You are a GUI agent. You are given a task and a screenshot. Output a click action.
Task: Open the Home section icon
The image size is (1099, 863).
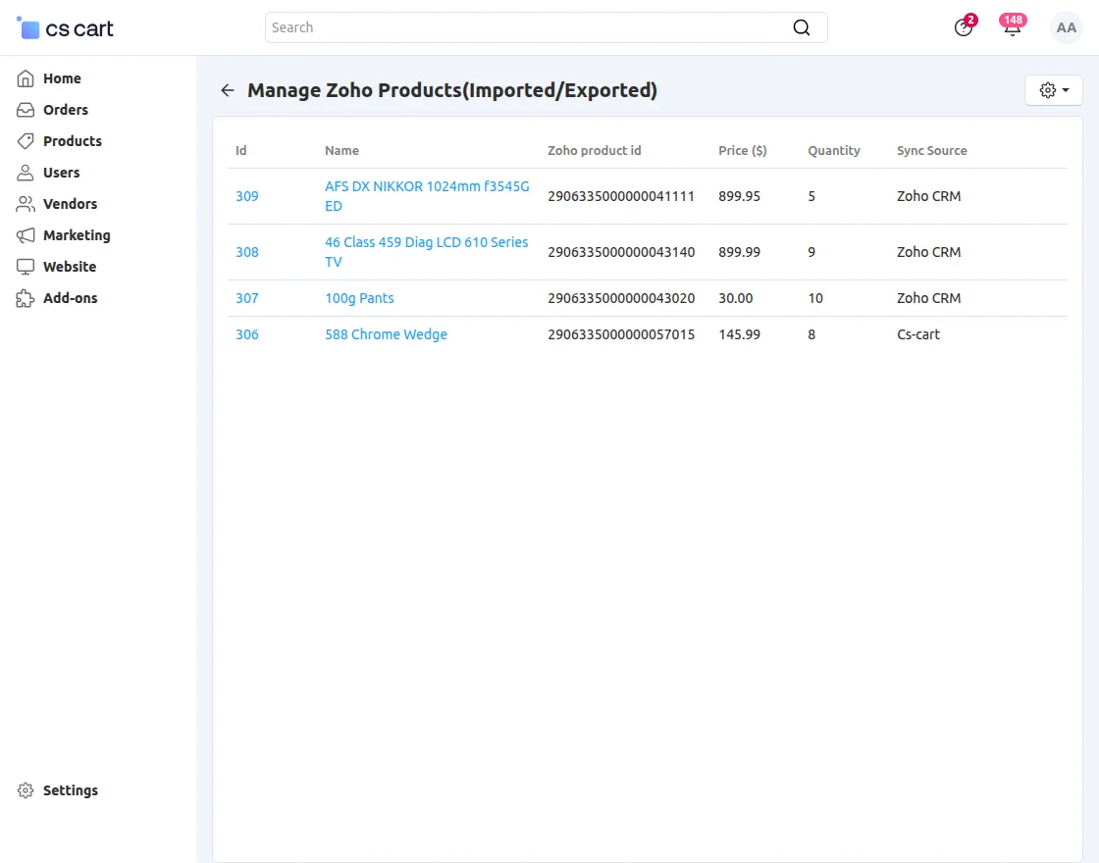25,78
